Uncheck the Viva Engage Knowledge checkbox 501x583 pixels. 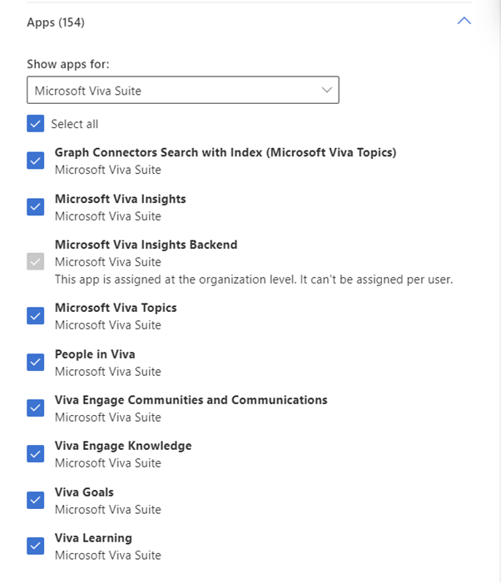pos(35,453)
